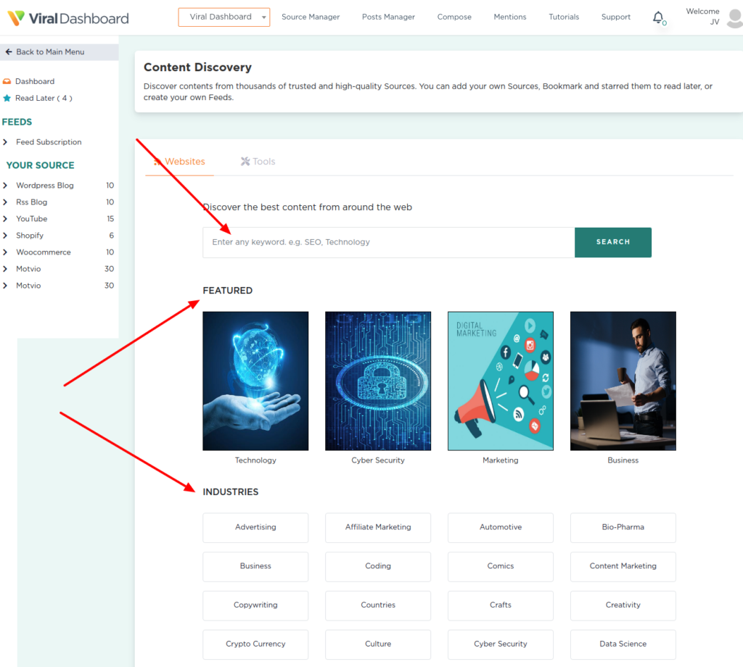Screen dimensions: 743x667
Task: Click the Viral Dashboard logo
Action: pyautogui.click(x=68, y=18)
